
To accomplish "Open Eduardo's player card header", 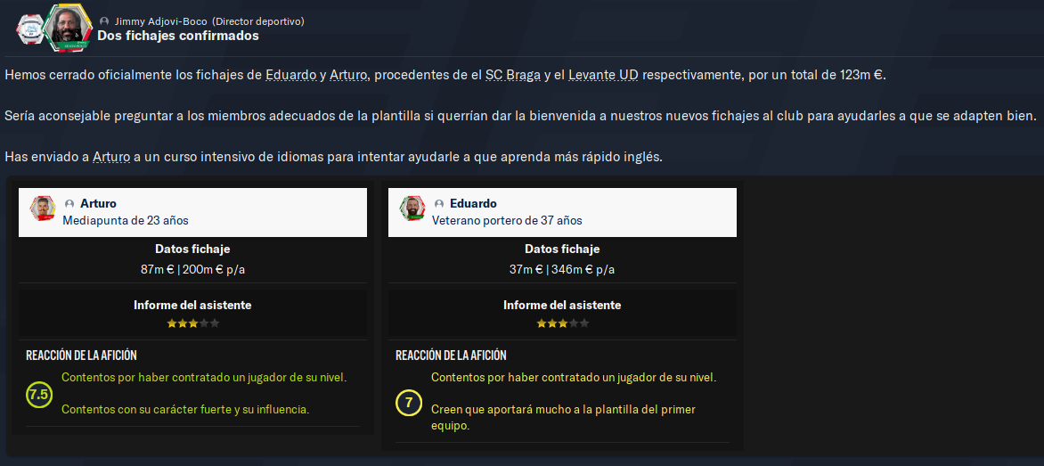I will 562,212.
